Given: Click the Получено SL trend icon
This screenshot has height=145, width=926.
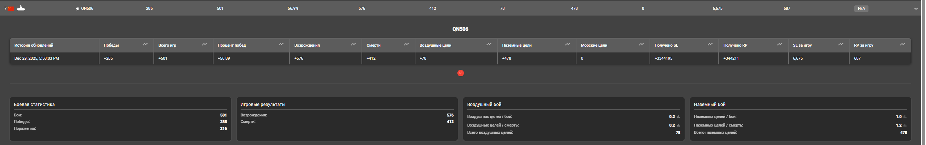Looking at the screenshot, I should tap(710, 44).
